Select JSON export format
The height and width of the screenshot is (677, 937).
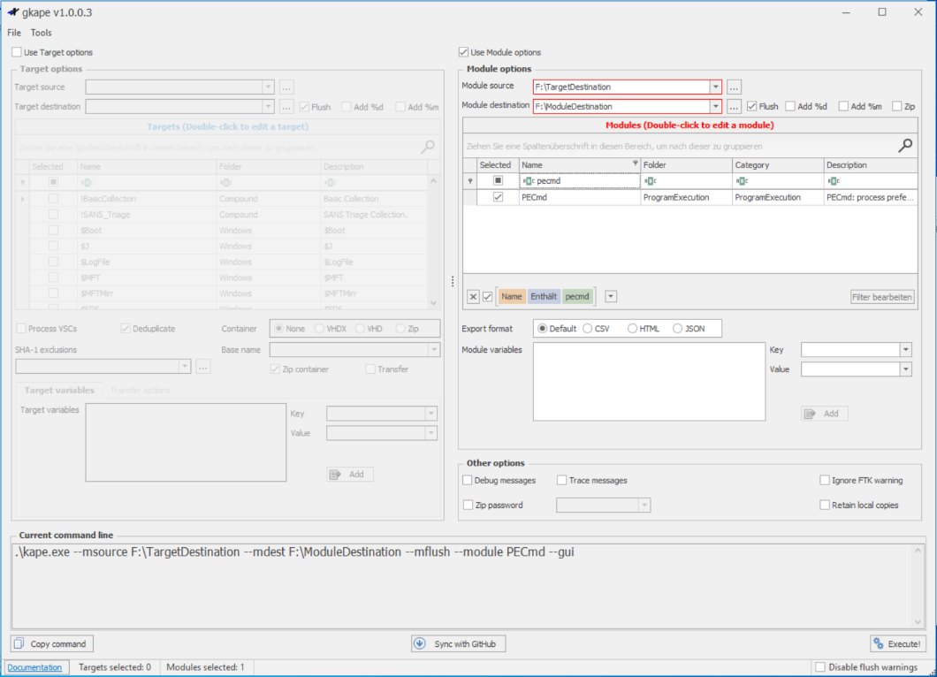tap(678, 329)
